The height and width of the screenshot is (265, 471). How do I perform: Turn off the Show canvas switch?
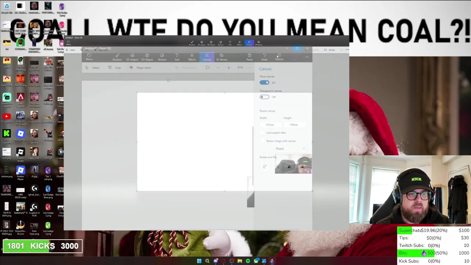264,82
